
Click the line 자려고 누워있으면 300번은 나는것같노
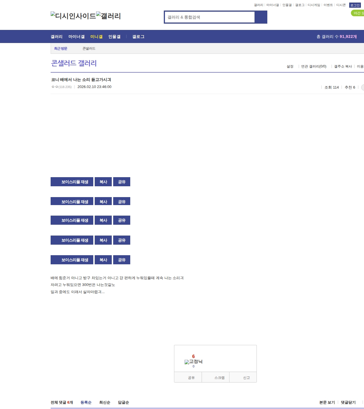pos(83,285)
